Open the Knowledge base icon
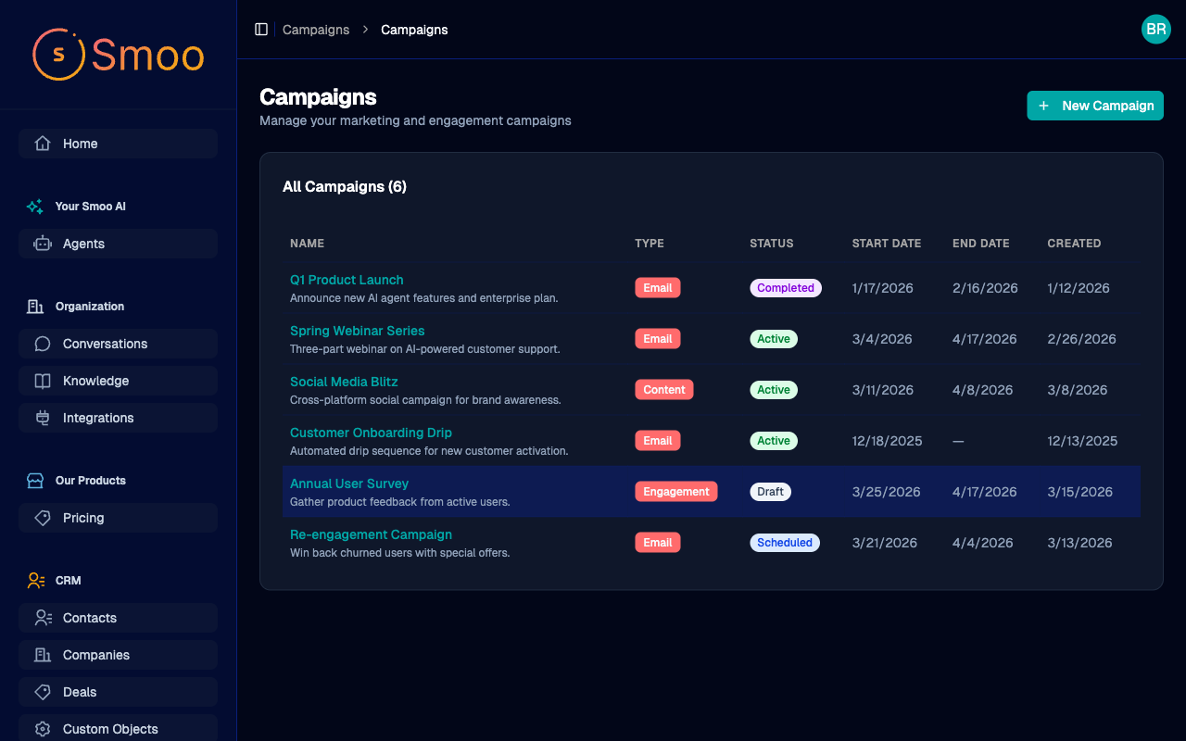Image resolution: width=1186 pixels, height=741 pixels. point(42,381)
